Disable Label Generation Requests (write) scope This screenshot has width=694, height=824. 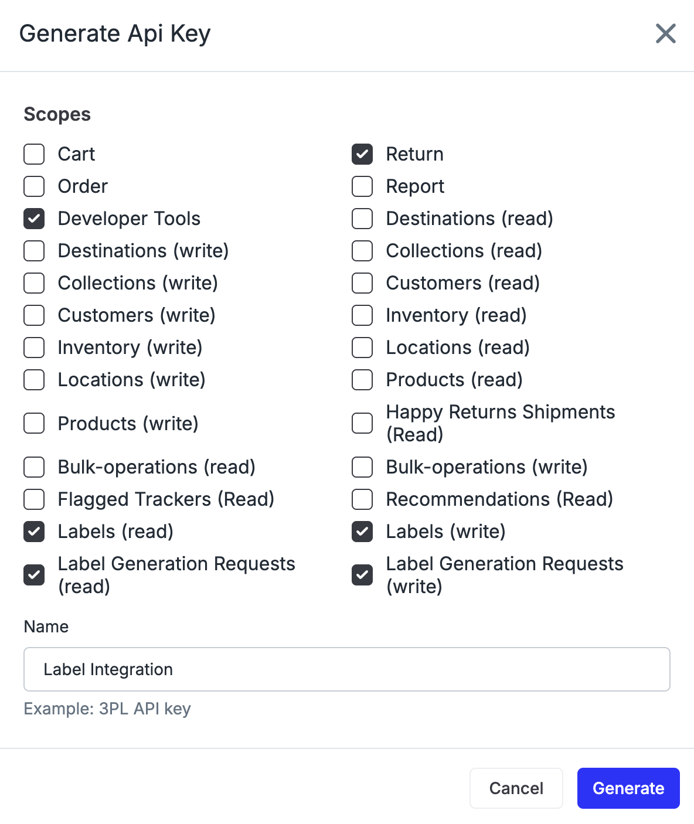click(362, 575)
